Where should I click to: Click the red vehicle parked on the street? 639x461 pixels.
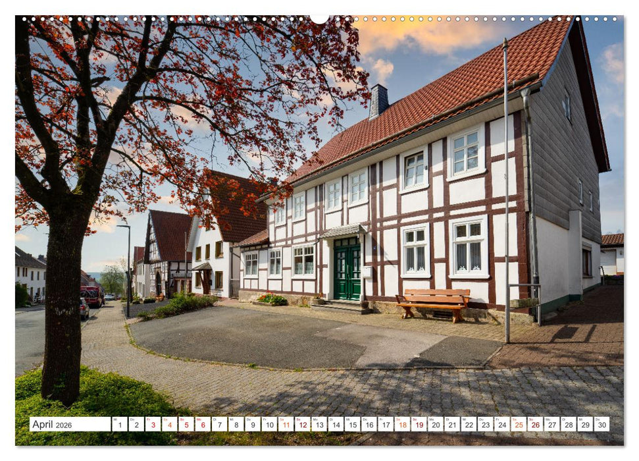(91, 296)
